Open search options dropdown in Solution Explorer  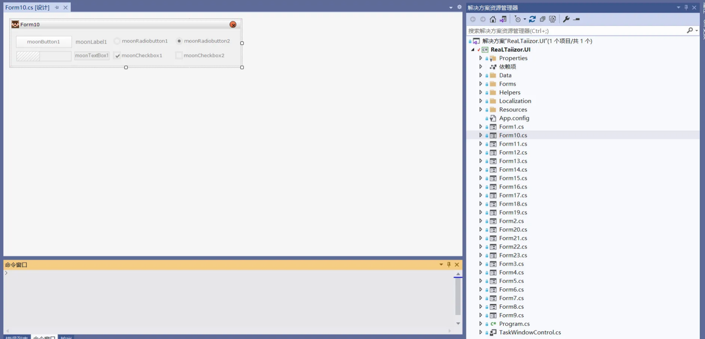coord(696,31)
